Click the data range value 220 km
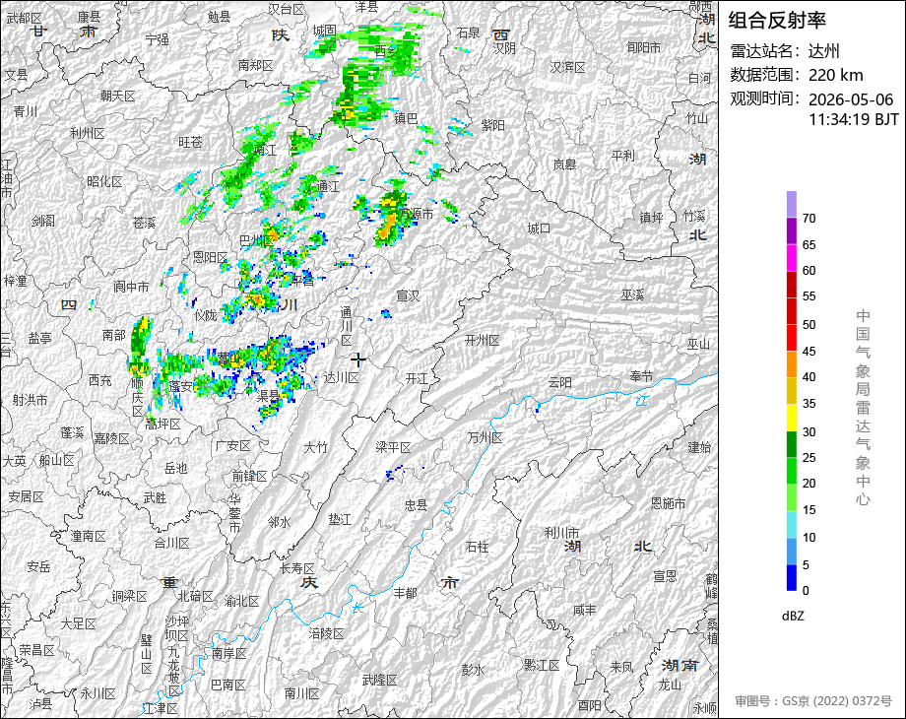The width and height of the screenshot is (906, 719). click(835, 75)
